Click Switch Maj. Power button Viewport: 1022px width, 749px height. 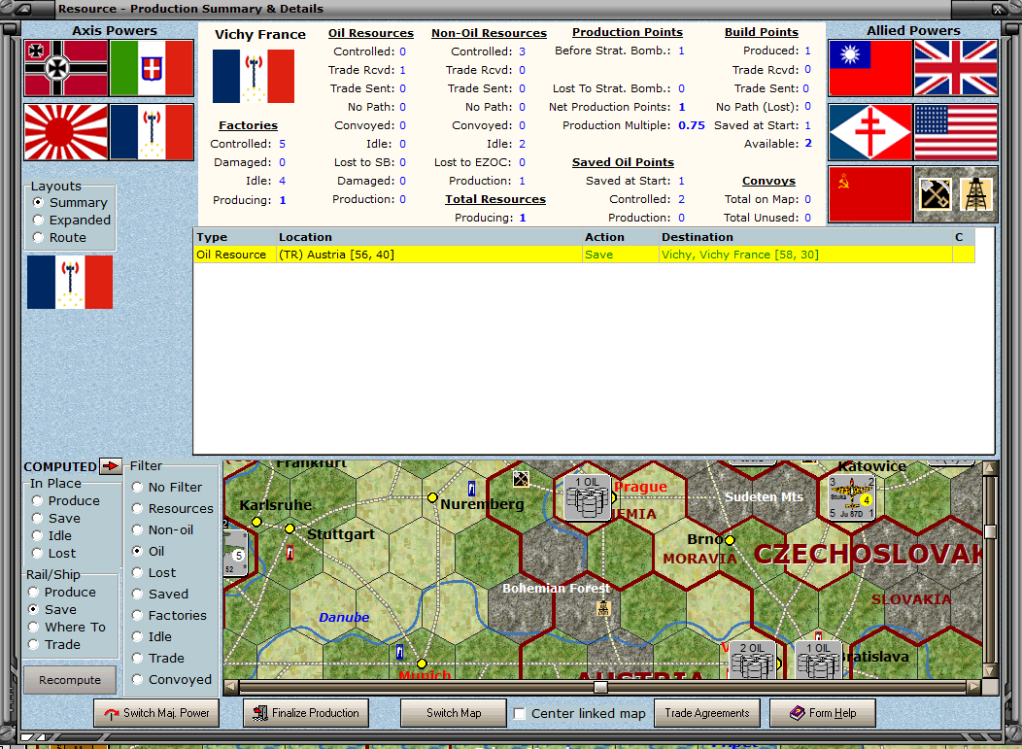[x=156, y=713]
